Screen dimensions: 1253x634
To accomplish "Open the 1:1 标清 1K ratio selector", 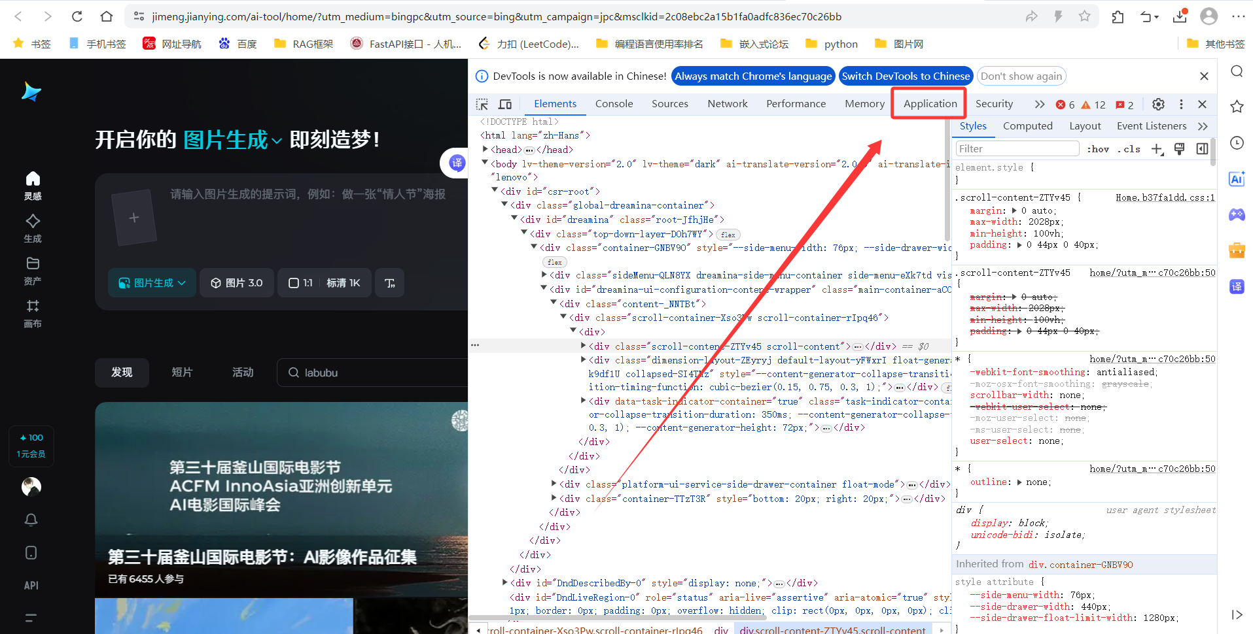I will coord(325,283).
